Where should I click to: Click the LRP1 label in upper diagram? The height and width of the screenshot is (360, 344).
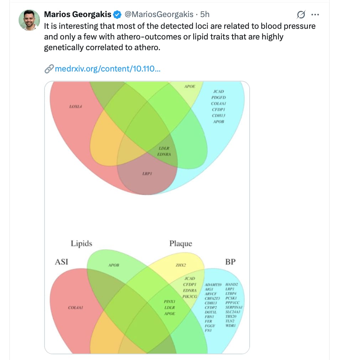pos(147,174)
